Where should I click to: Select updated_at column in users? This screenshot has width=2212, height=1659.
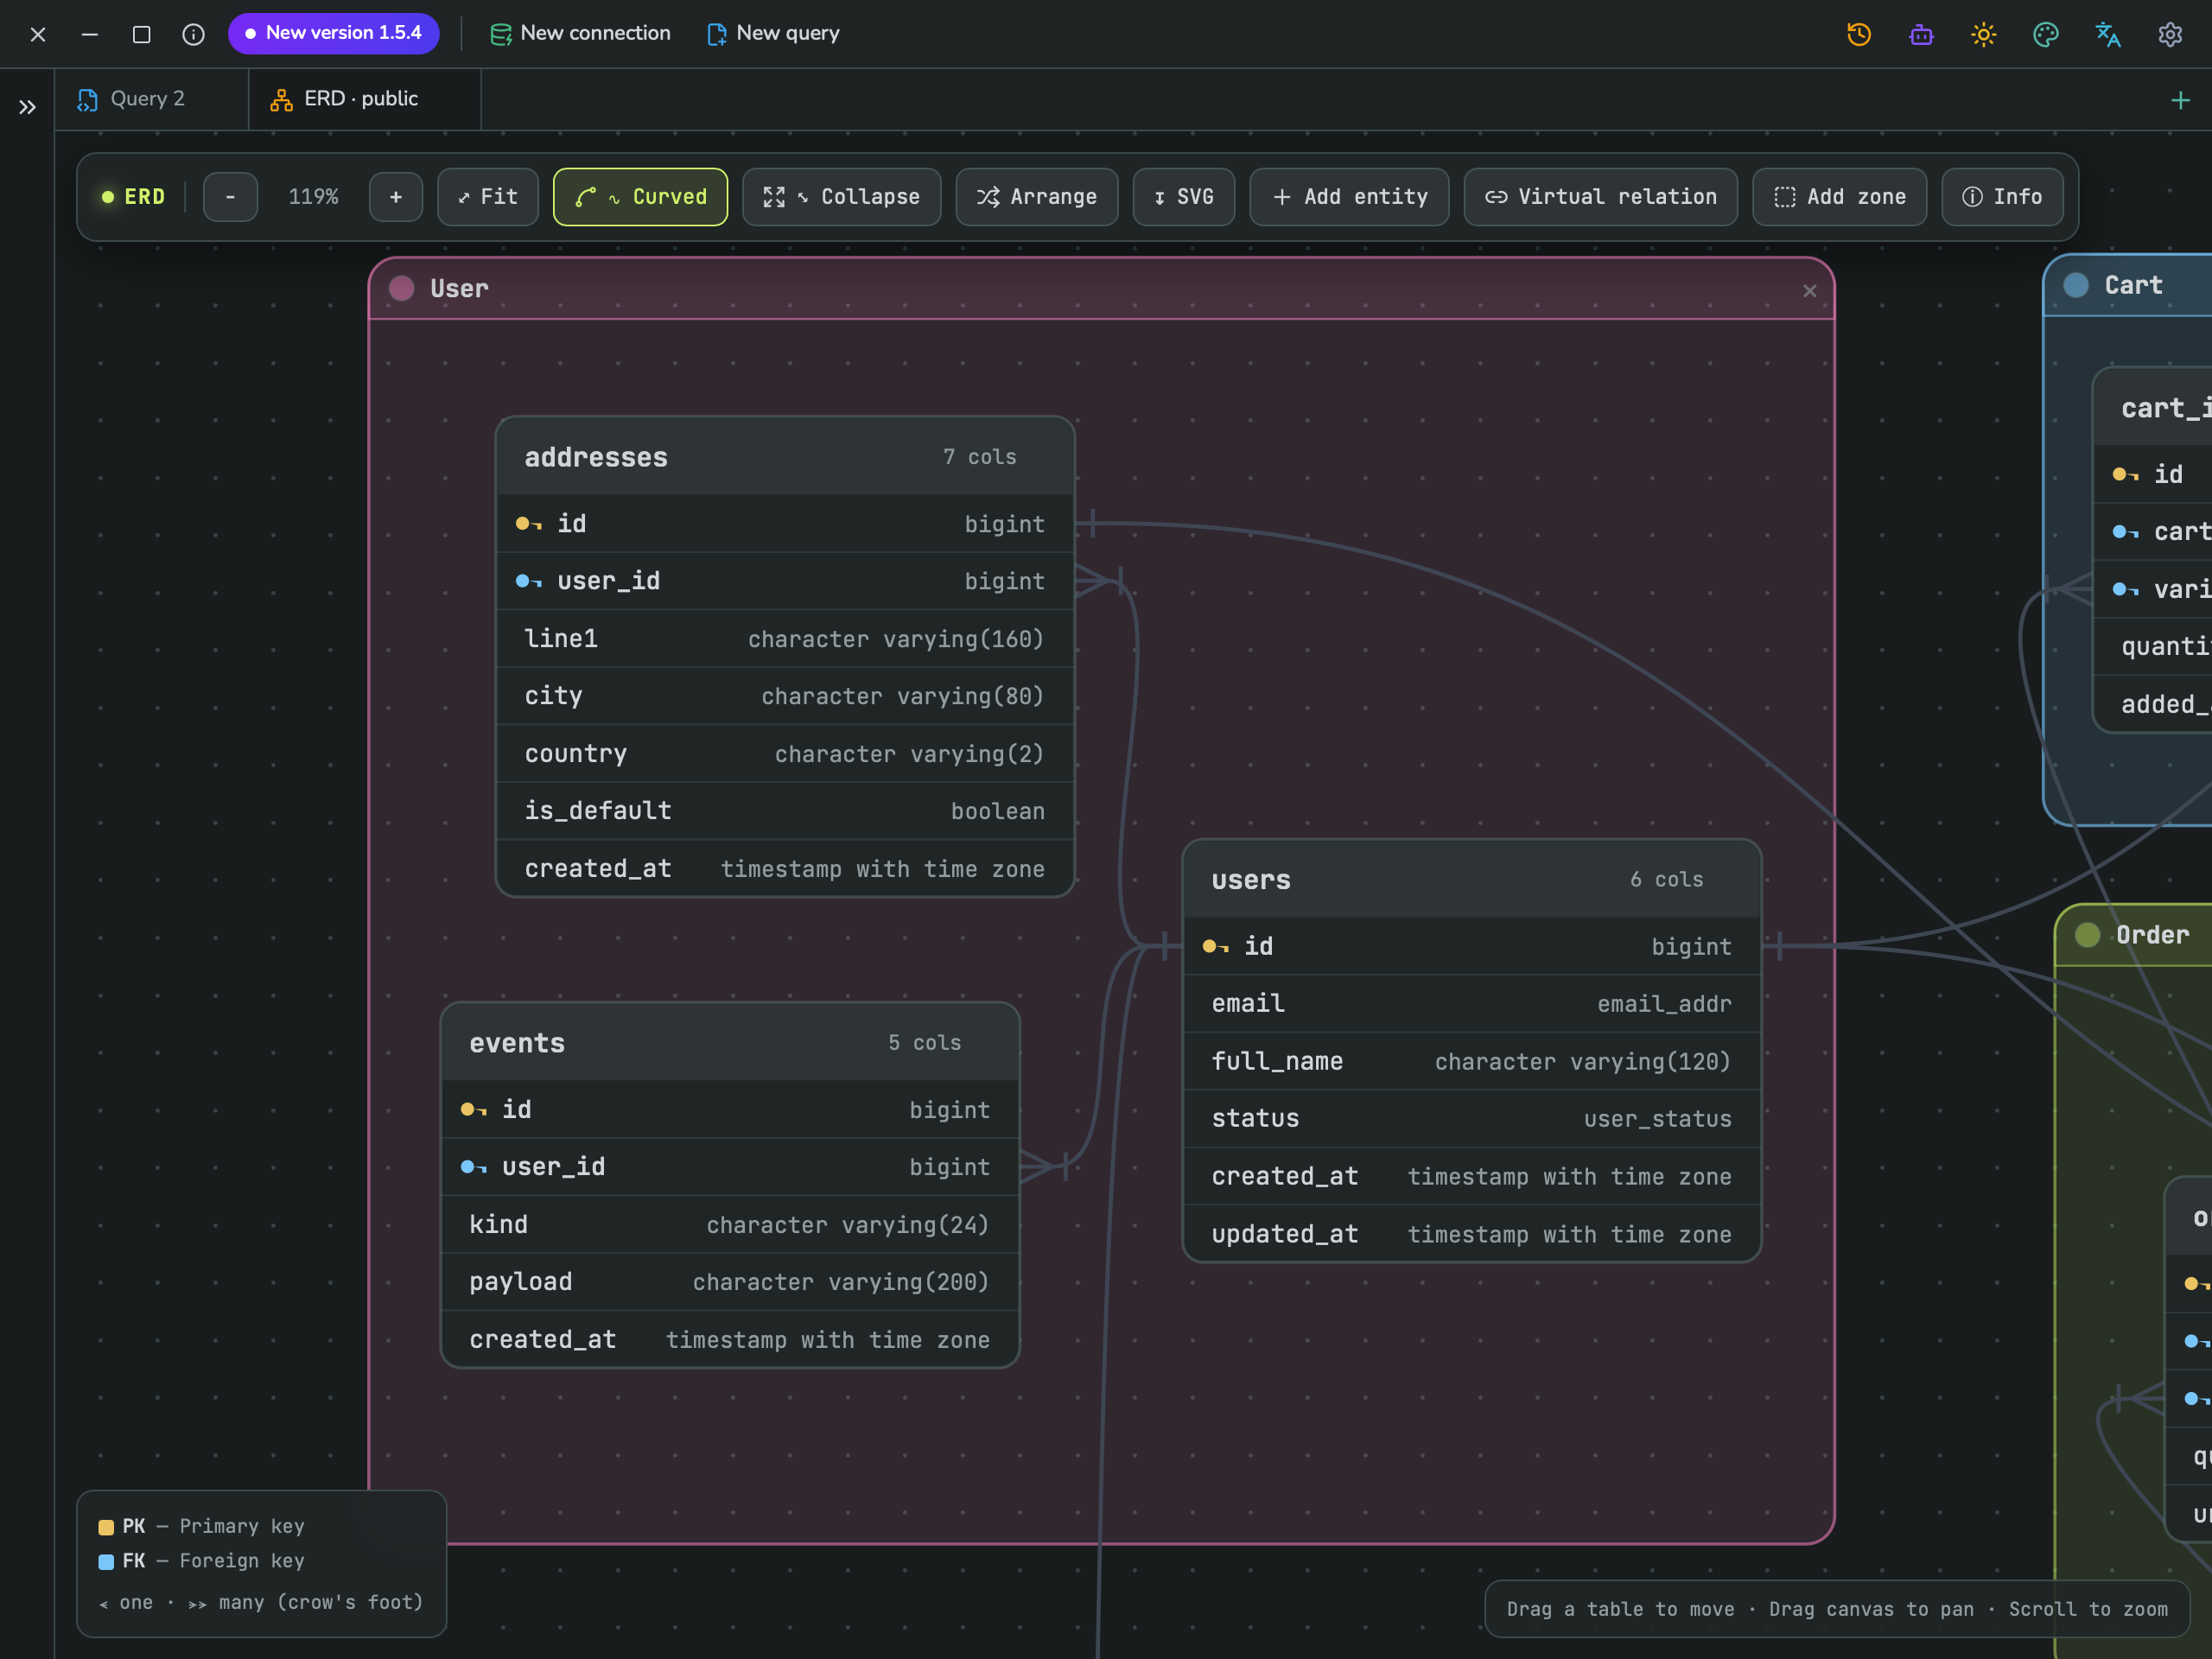tap(1471, 1234)
